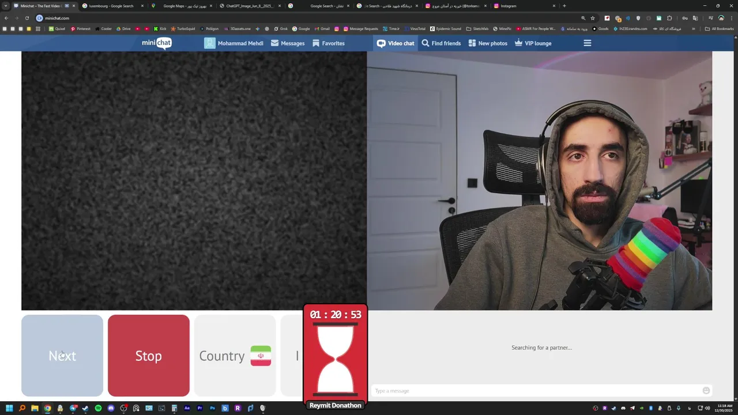Image resolution: width=738 pixels, height=415 pixels.
Task: Open Find friends page
Action: (441, 43)
